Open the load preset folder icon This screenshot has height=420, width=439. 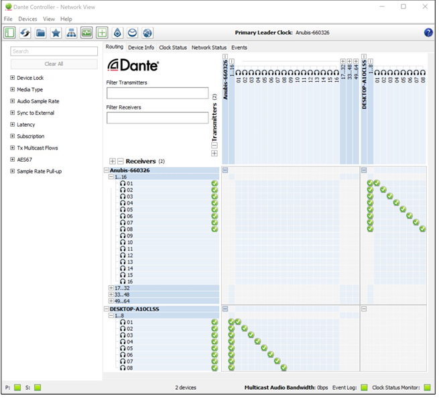coord(41,33)
